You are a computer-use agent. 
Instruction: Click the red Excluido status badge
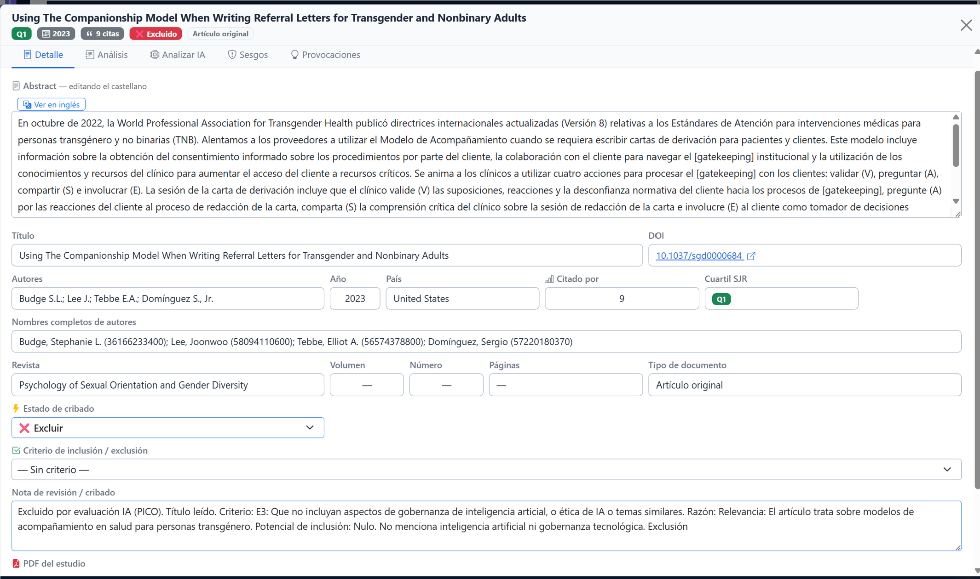156,34
